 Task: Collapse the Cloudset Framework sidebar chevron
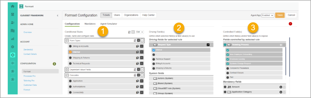pos(58,15)
